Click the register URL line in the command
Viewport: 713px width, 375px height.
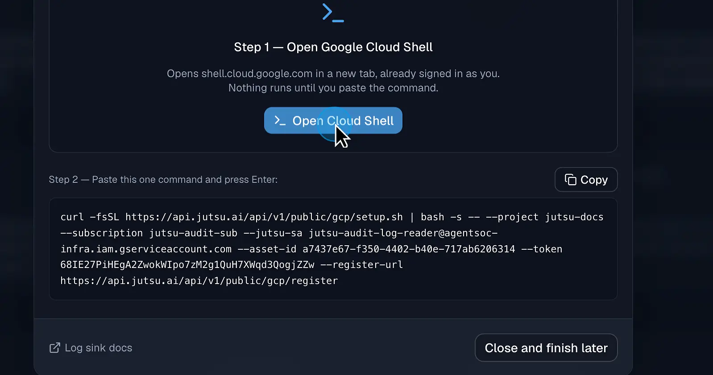199,281
